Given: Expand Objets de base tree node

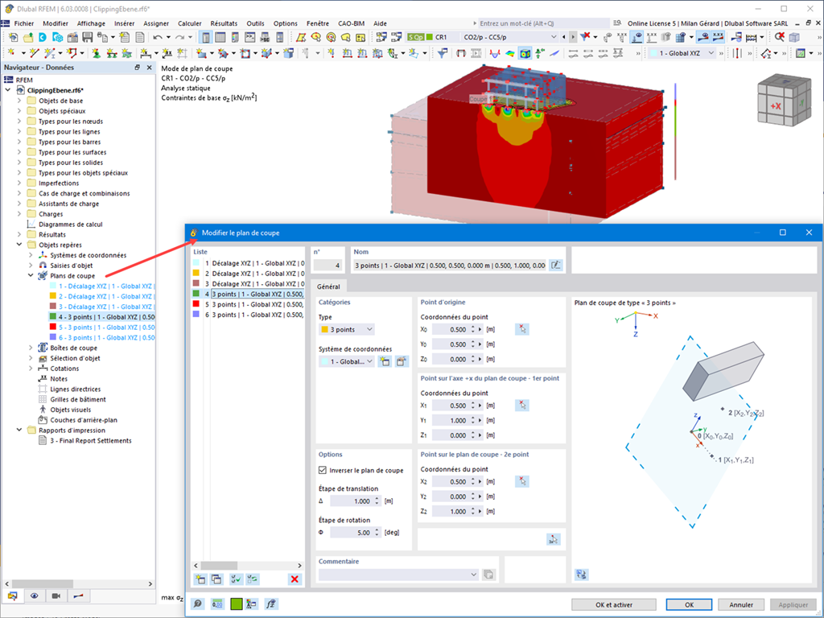Looking at the screenshot, I should click(19, 101).
